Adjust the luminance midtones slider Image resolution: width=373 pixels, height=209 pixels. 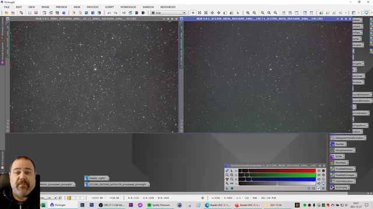pyautogui.click(x=277, y=183)
